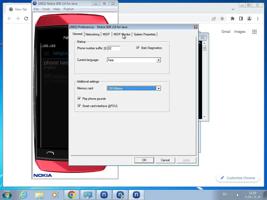
Task: Uncheck Play phone sounds
Action: pyautogui.click(x=79, y=98)
